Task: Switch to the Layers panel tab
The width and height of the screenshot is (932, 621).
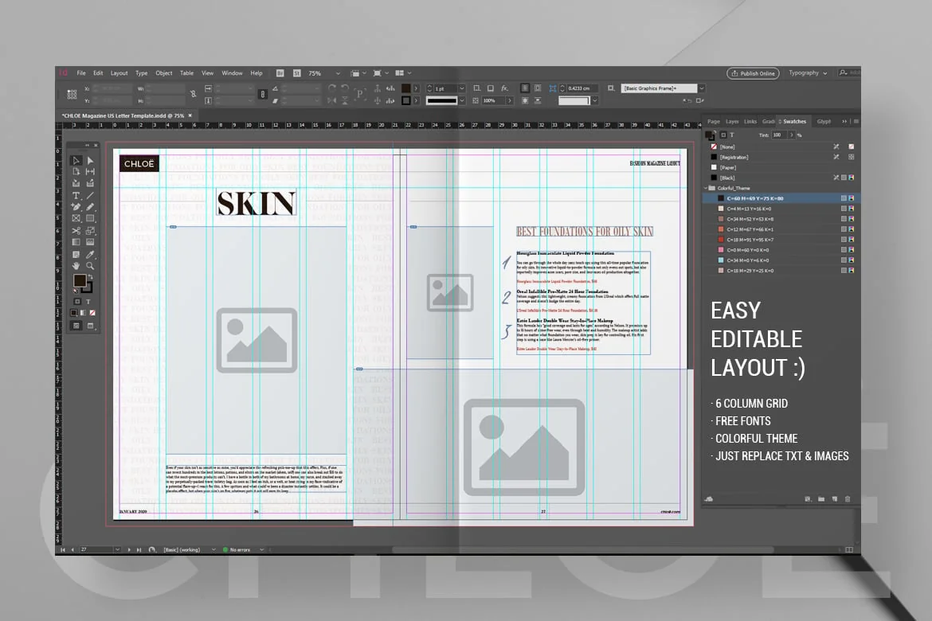Action: pos(732,121)
